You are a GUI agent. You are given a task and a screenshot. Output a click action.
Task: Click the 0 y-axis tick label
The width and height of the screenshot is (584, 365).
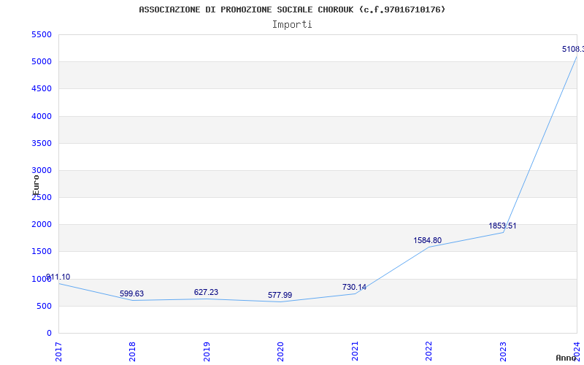point(49,334)
